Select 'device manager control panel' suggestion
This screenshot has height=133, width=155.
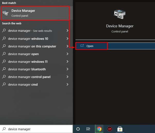(x=29, y=77)
